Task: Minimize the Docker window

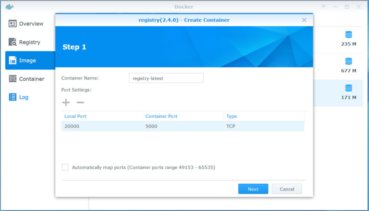Action: point(335,6)
